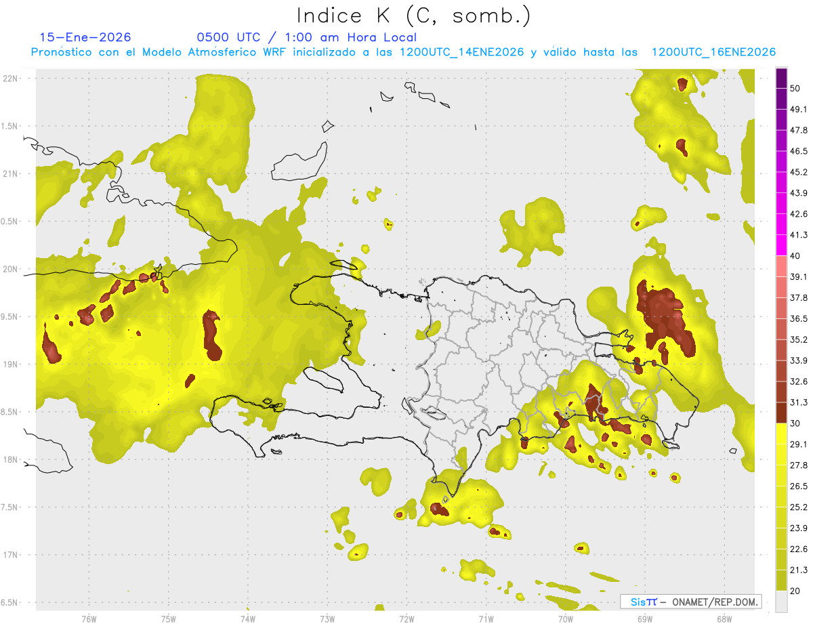This screenshot has width=813, height=628.
Task: Click the light gray colorbar segment below 20
Action: coord(781,602)
